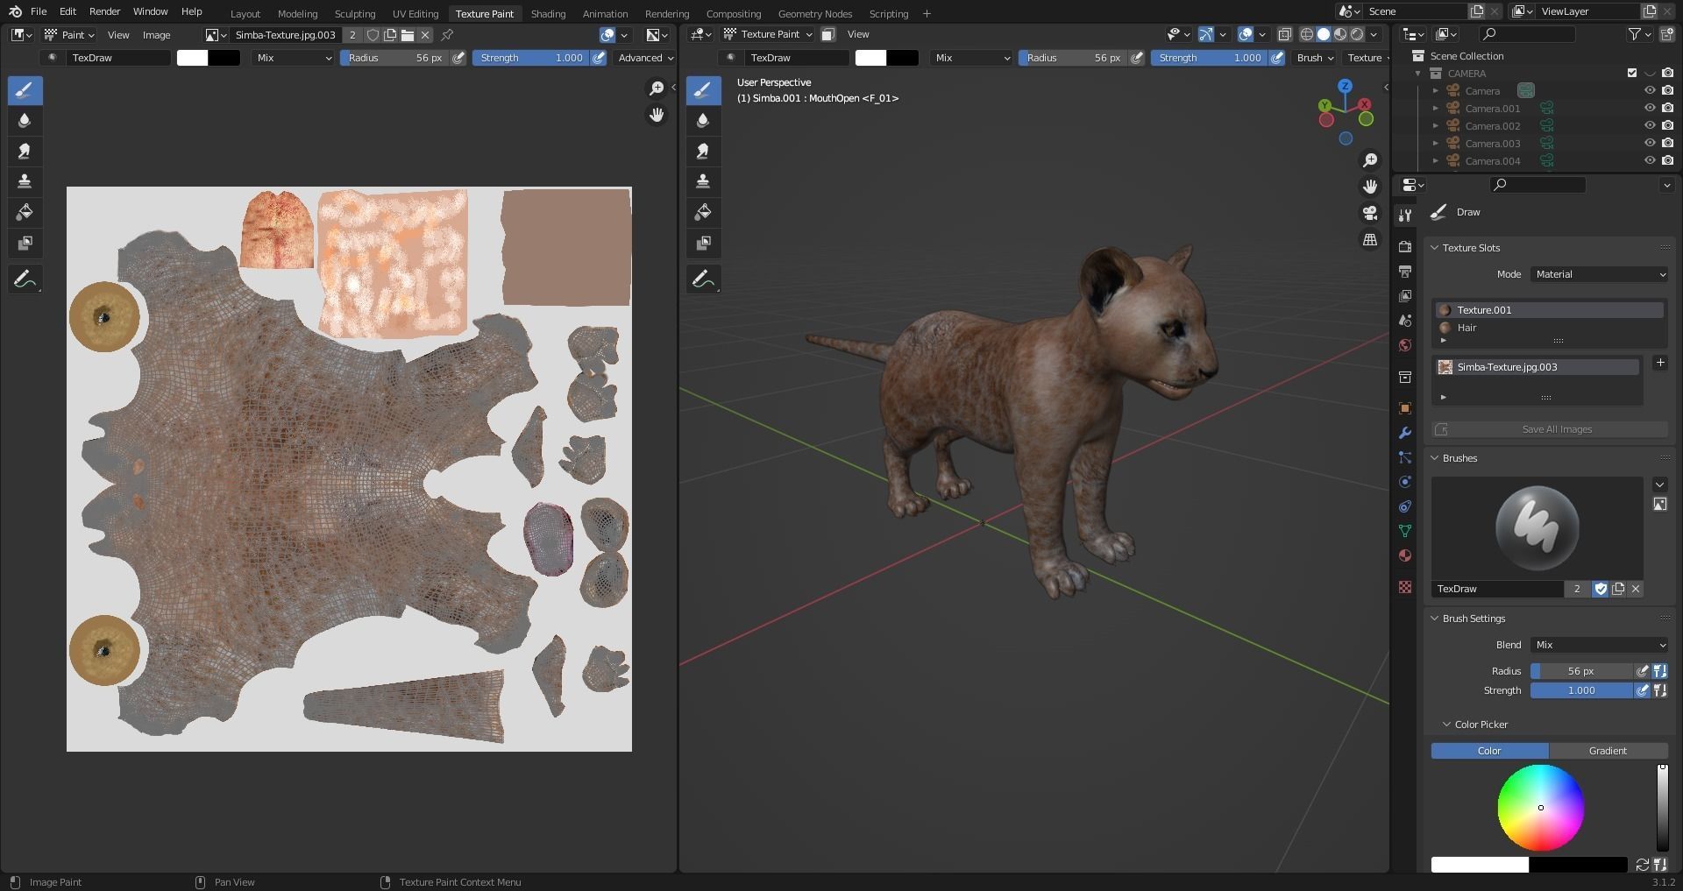Open the Modifier wrench properties tab
1683x891 pixels.
click(1405, 433)
